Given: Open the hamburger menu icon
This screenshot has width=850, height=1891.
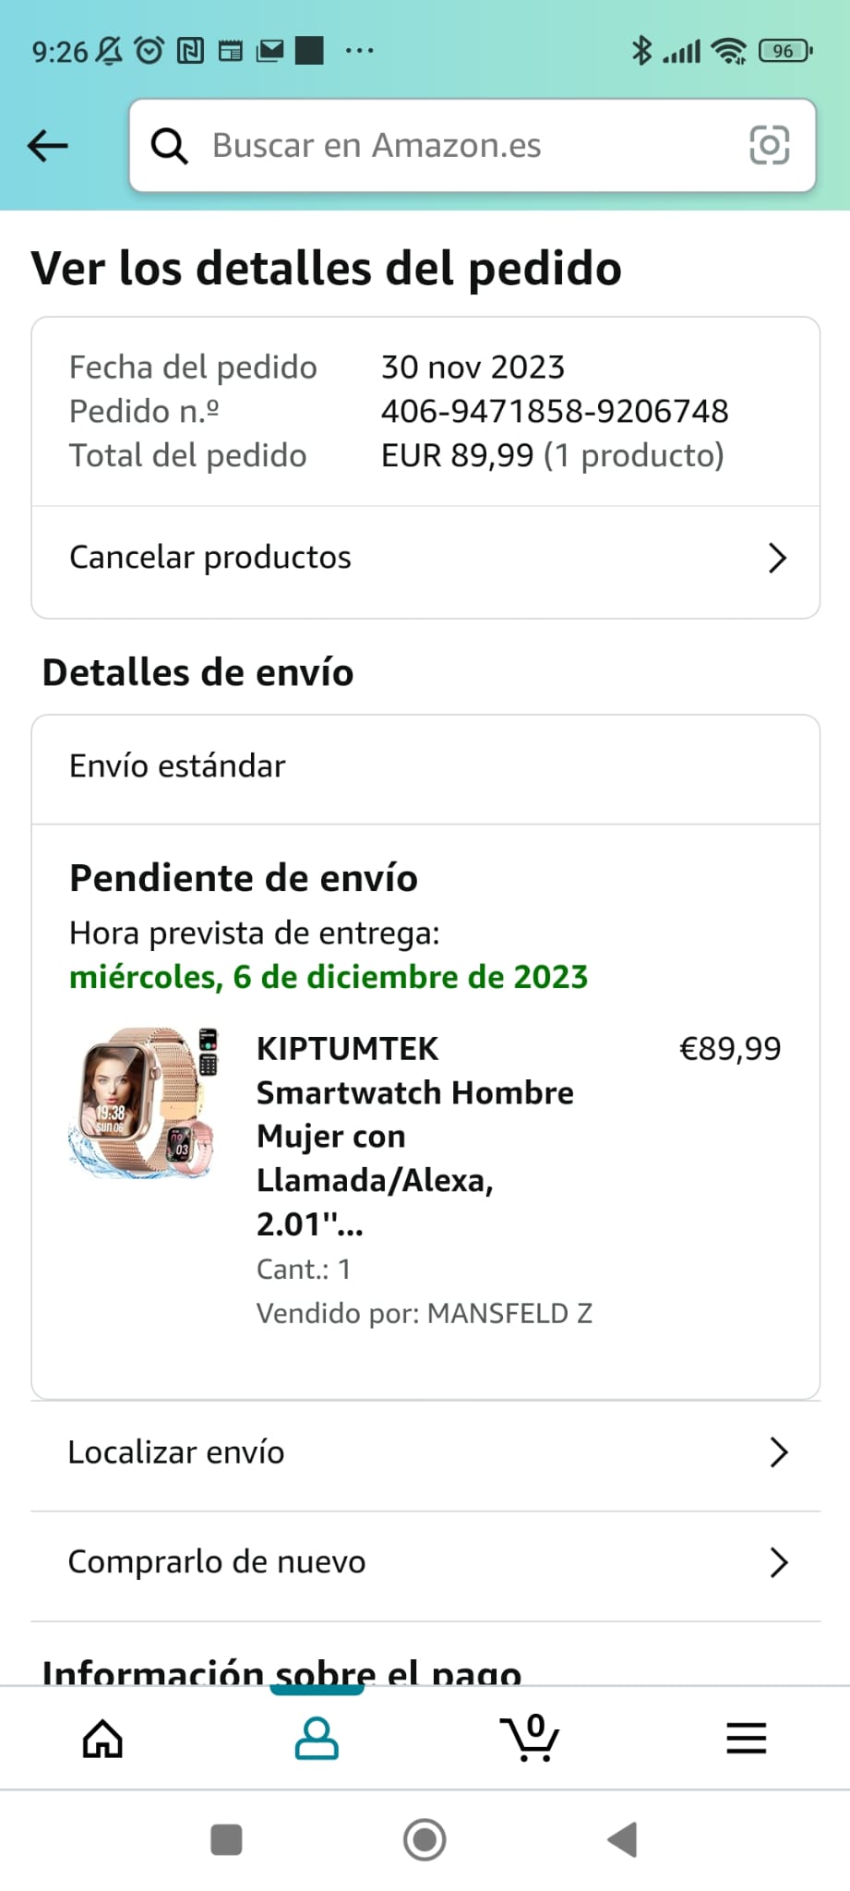Looking at the screenshot, I should [x=747, y=1739].
